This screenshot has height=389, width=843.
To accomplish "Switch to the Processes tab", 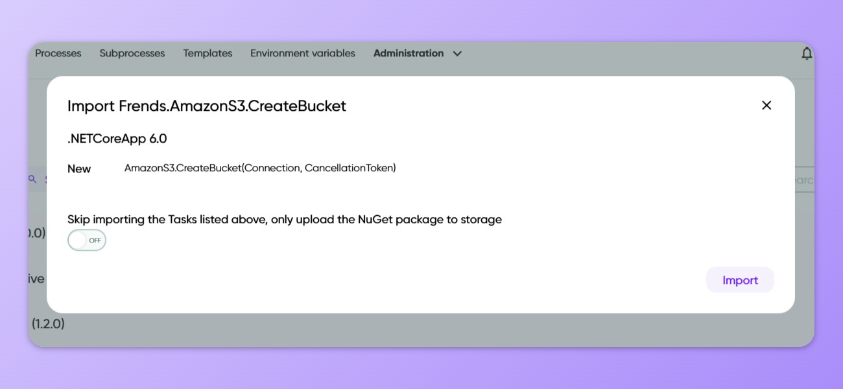I will coord(58,53).
